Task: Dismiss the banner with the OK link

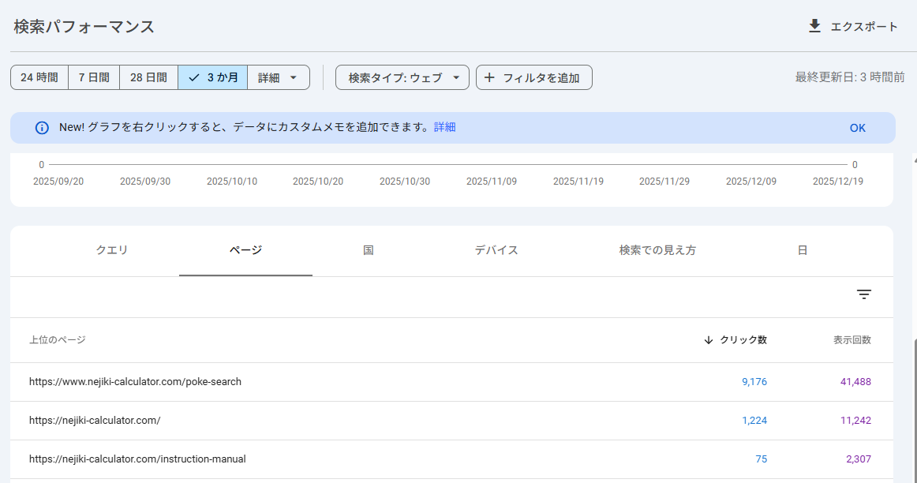Action: 857,127
